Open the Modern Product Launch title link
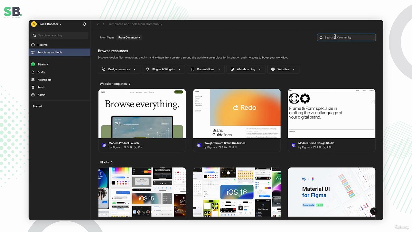 [124, 143]
